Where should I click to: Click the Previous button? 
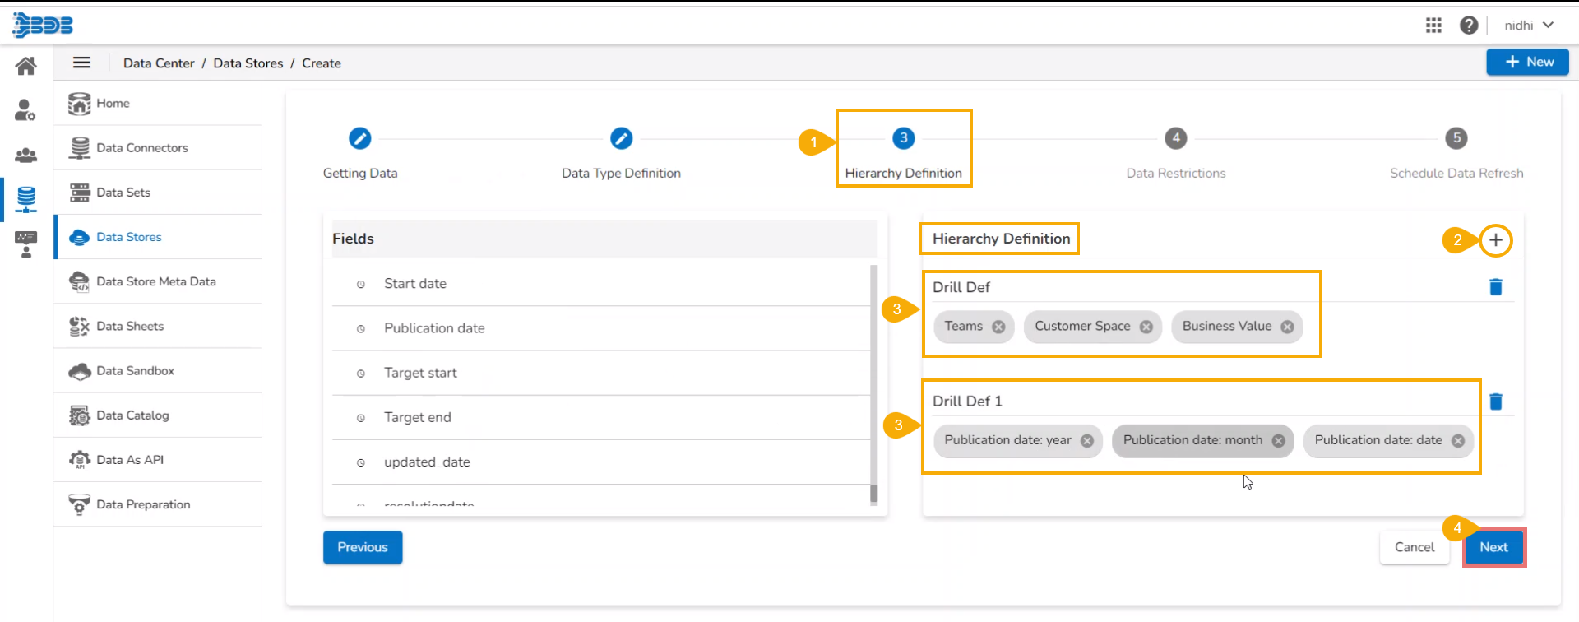363,547
